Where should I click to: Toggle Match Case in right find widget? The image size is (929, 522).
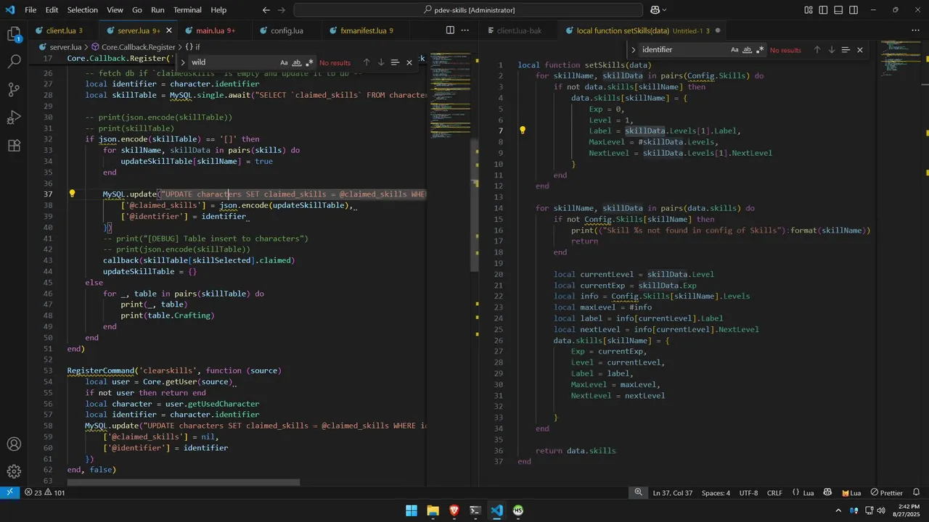[x=734, y=50]
